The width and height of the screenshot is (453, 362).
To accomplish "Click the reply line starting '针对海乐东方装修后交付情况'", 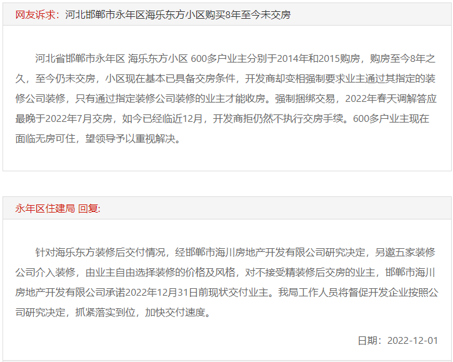I will click(x=235, y=252).
